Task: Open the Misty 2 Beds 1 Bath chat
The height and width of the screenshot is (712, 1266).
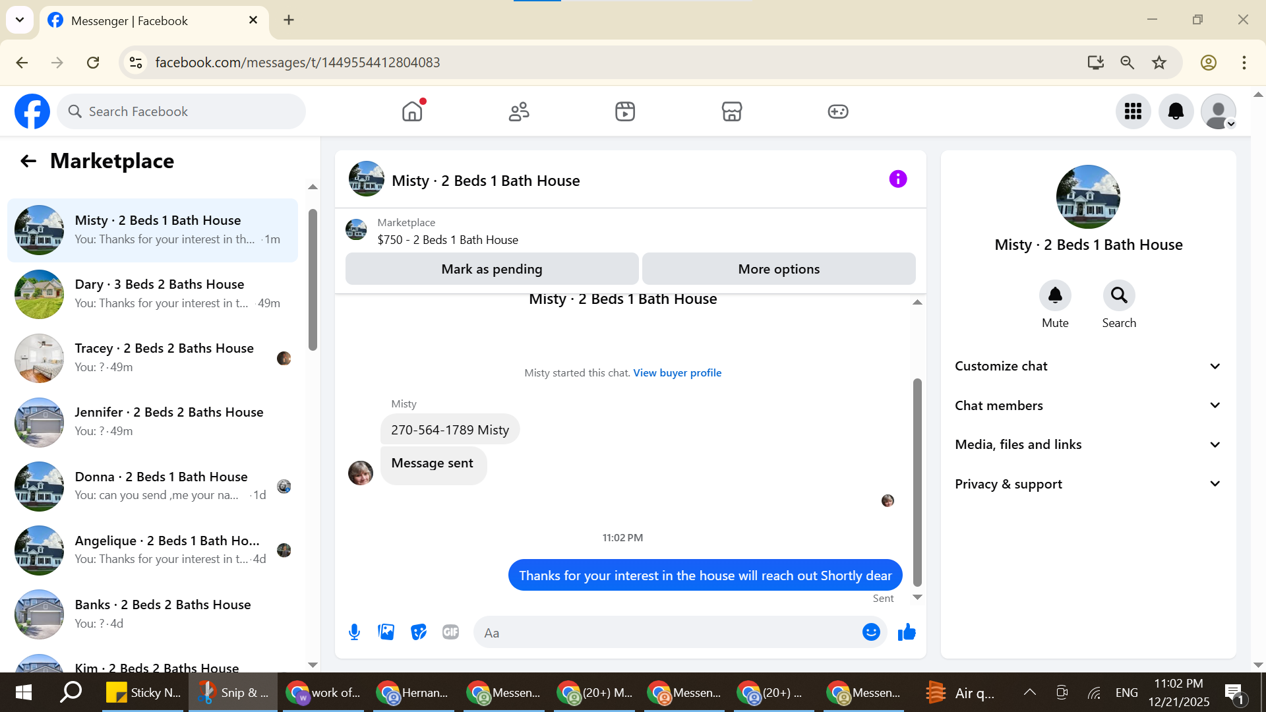Action: coord(152,230)
